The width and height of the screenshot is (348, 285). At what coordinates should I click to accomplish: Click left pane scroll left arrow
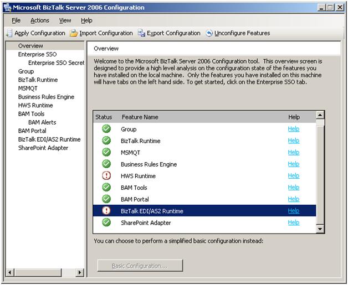coord(10,272)
